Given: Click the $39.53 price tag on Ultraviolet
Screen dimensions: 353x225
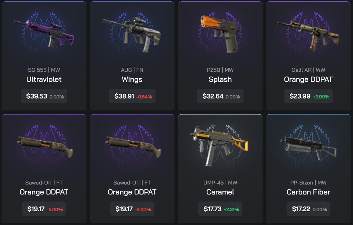Looking at the screenshot, I should tap(44, 96).
